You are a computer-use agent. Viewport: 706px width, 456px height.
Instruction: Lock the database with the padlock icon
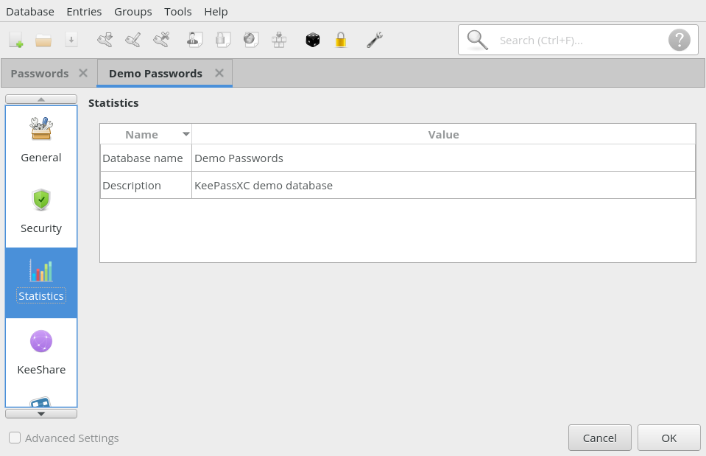click(339, 40)
